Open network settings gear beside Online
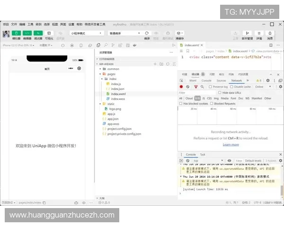This screenshot has width=284, height=227. pos(281,87)
